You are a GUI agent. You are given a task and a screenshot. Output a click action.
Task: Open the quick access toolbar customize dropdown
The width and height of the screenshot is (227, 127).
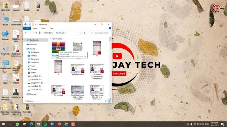tap(36, 24)
